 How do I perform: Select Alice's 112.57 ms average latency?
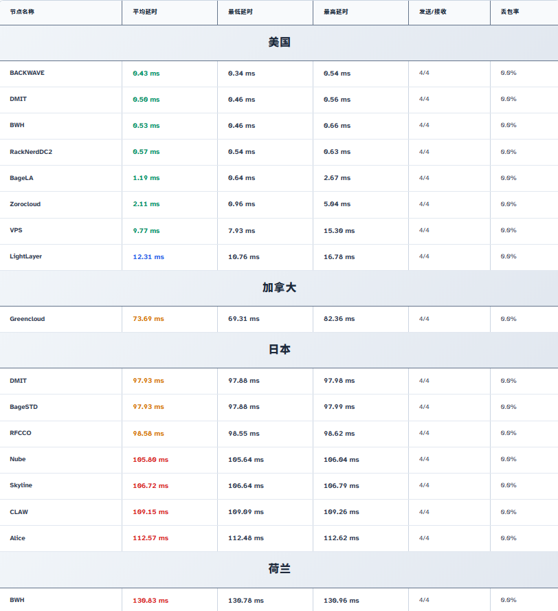pyautogui.click(x=150, y=538)
